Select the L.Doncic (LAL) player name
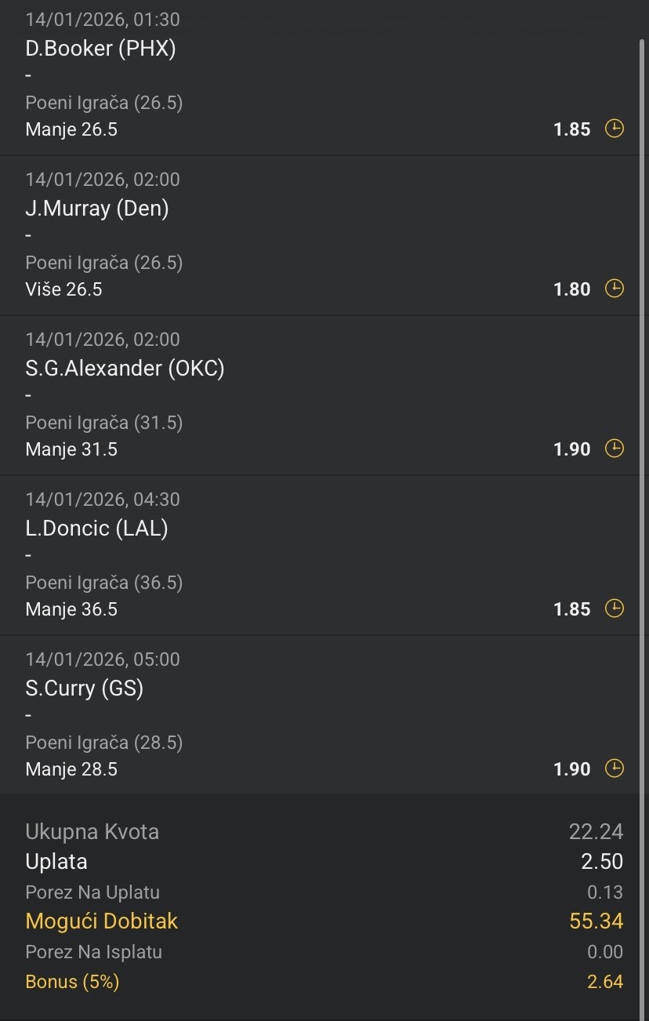Screen dimensions: 649x1021 click(x=96, y=529)
